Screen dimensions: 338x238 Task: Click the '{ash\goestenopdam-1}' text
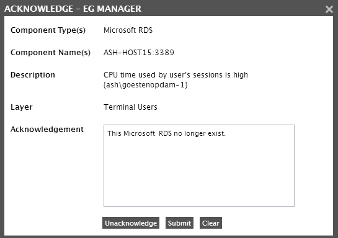[146, 85]
